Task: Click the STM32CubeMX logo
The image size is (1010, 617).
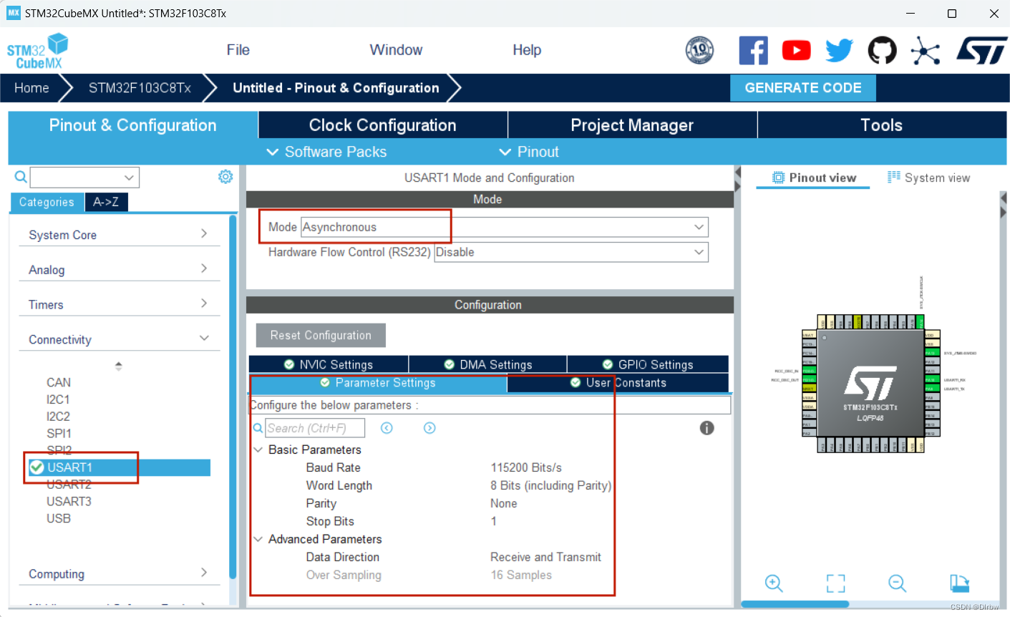Action: (x=37, y=51)
